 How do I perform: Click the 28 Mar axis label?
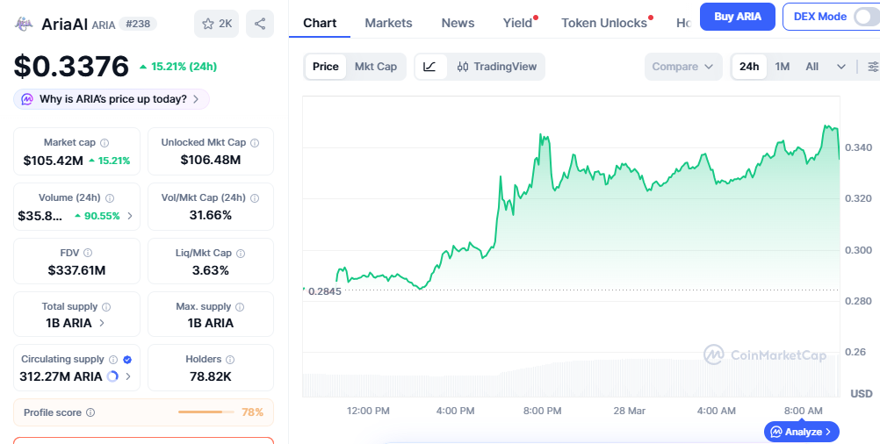[629, 411]
